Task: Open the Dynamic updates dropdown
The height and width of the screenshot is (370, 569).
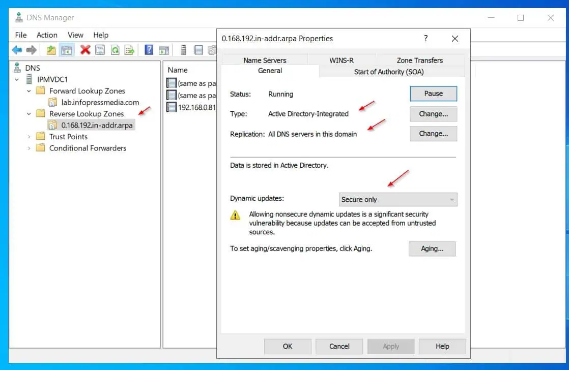Action: click(397, 200)
